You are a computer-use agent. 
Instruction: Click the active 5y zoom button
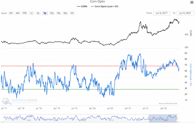(45, 13)
